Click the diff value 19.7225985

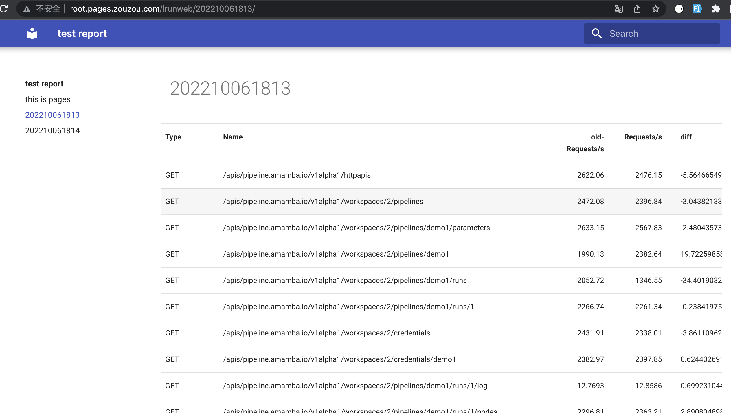(x=701, y=254)
